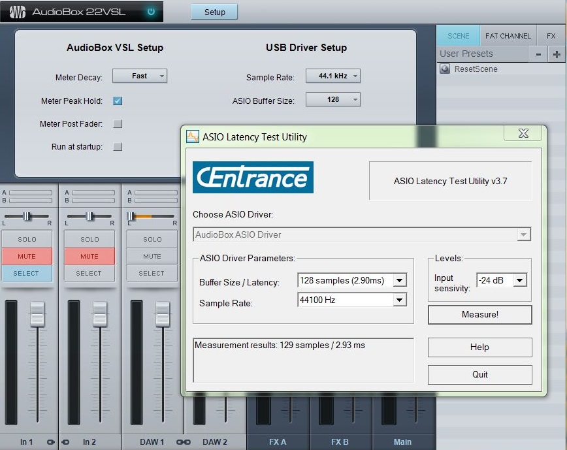Click the Setup button
Screen dimensions: 567x450
click(214, 12)
